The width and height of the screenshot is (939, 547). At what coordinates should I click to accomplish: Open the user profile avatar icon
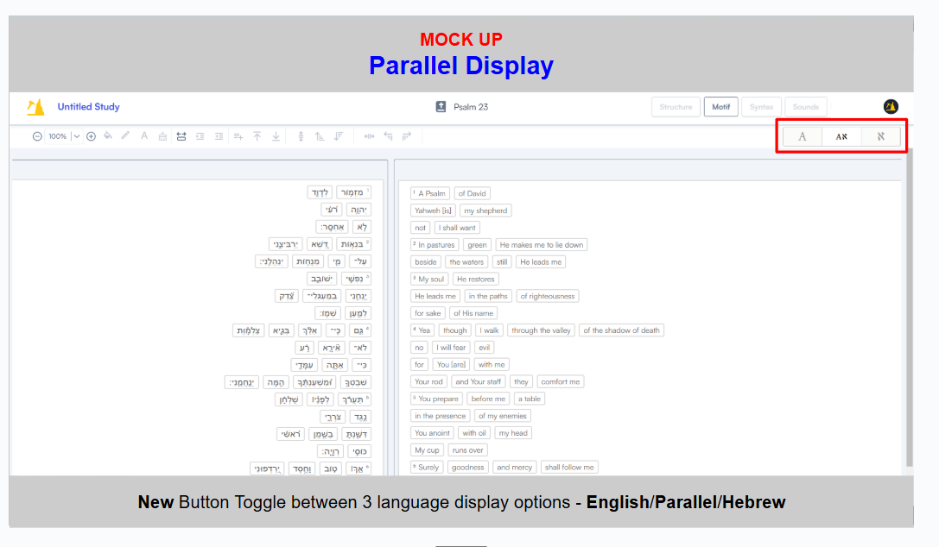pos(891,107)
